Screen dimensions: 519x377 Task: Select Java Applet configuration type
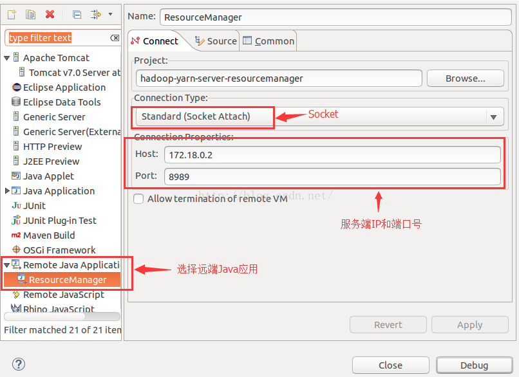point(48,176)
